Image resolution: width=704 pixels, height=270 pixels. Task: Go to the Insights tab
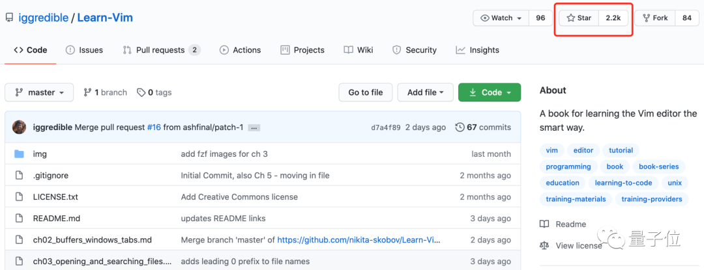click(477, 50)
